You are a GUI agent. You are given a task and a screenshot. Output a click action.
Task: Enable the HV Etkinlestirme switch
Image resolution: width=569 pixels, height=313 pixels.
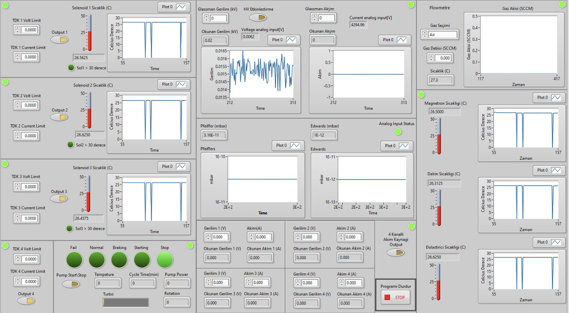258,17
